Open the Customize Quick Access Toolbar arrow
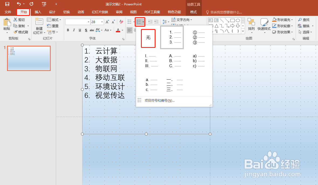318x185 pixels. tap(56, 4)
